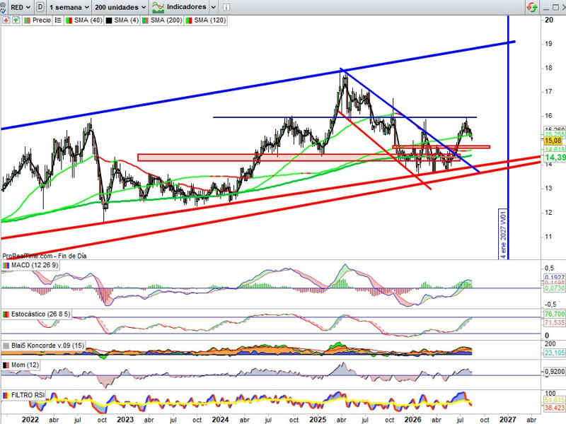This screenshot has width=566, height=424.
Task: Click the info icon in top toolbar
Action: coord(226,7)
